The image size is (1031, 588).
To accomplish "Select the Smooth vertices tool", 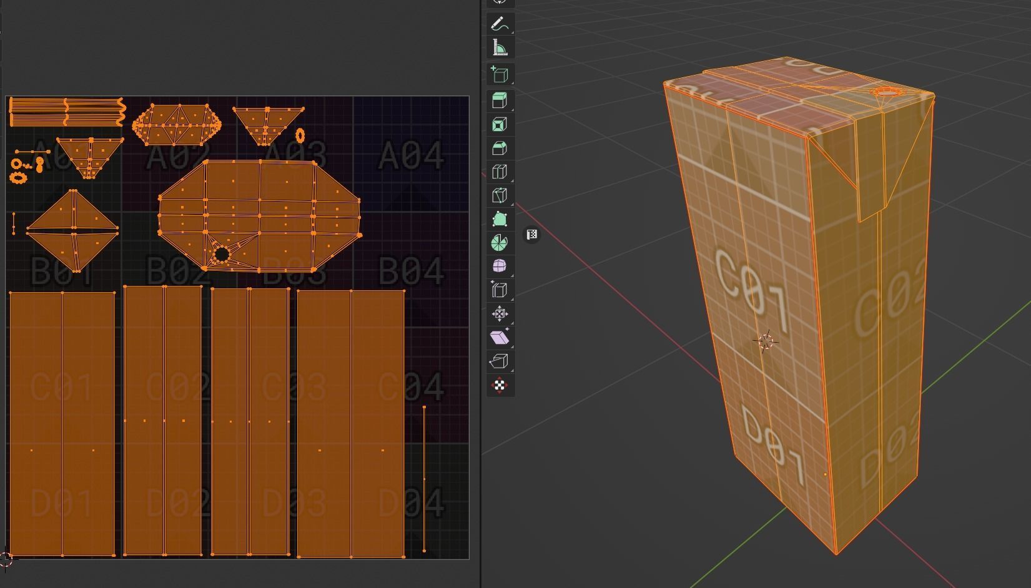I will 500,266.
